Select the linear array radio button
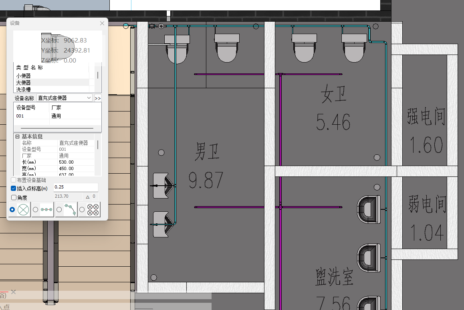Viewport: 464px width, 310px height. coord(36,209)
